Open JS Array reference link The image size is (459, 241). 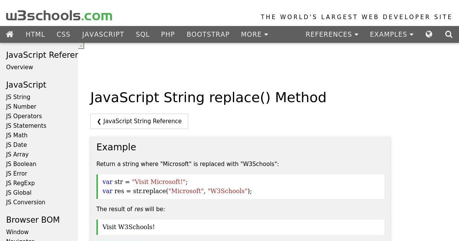(x=17, y=155)
